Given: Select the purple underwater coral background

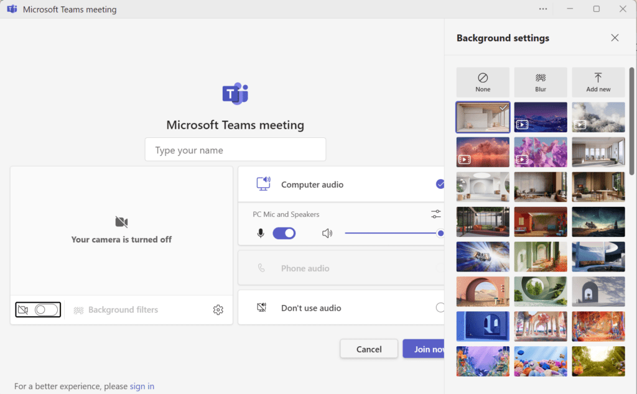Looking at the screenshot, I should click(483, 362).
